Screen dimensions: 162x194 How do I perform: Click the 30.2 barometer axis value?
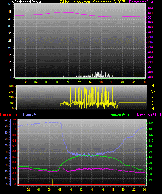tap(150, 8)
